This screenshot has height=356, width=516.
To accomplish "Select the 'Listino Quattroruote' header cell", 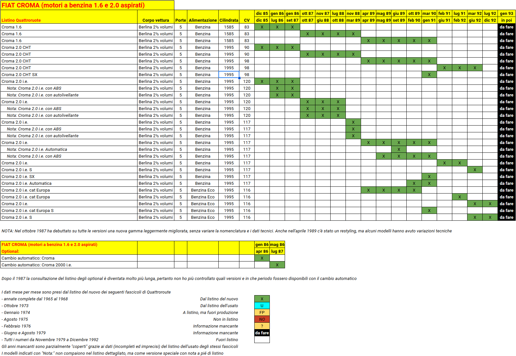I will (x=69, y=20).
